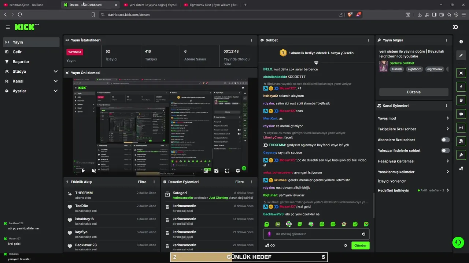Click the infinity points icon below message box

pos(270,245)
